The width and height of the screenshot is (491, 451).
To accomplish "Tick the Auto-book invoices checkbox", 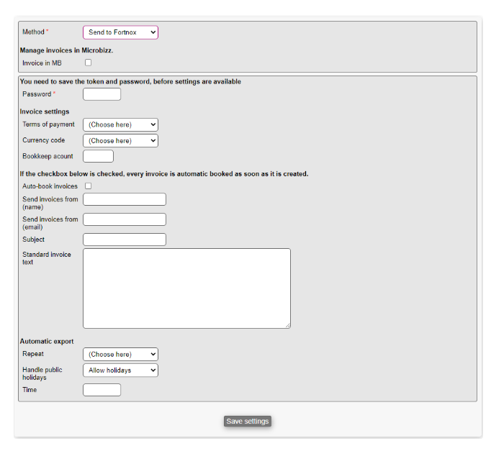I will pyautogui.click(x=89, y=186).
